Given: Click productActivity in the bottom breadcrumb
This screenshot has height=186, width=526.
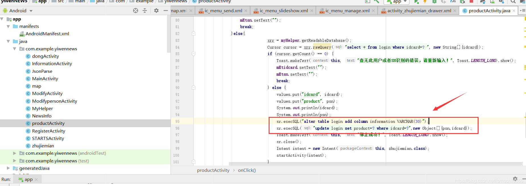Looking at the screenshot, I should (213, 170).
